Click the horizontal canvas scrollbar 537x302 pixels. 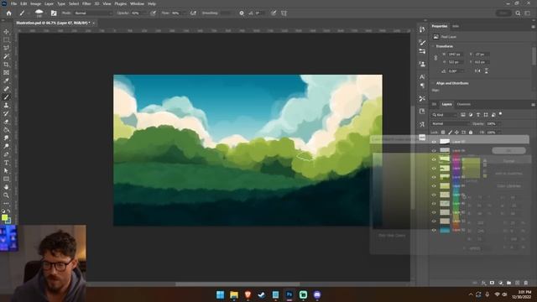click(x=237, y=284)
